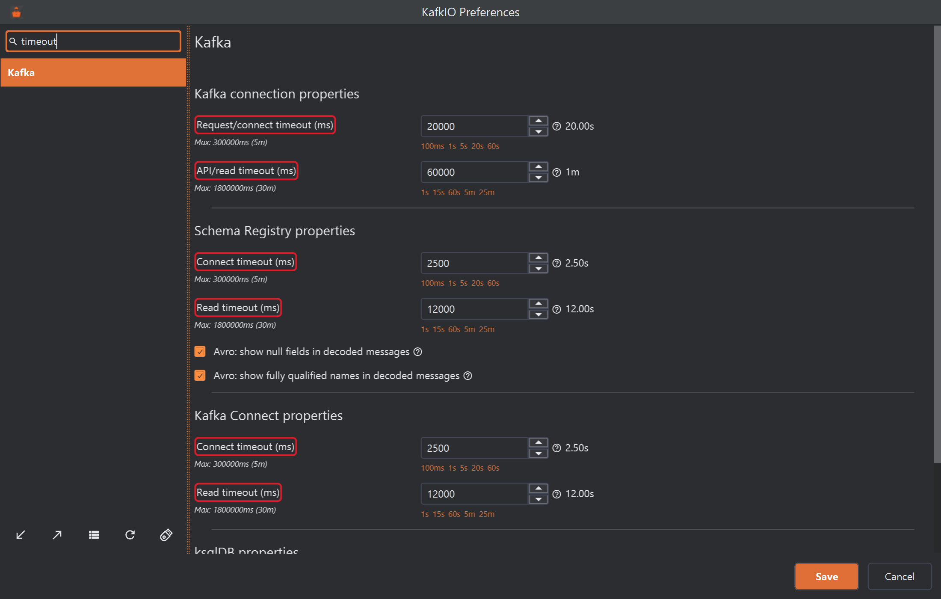Increase API/read timeout with up arrow
Image resolution: width=941 pixels, height=599 pixels.
(539, 166)
